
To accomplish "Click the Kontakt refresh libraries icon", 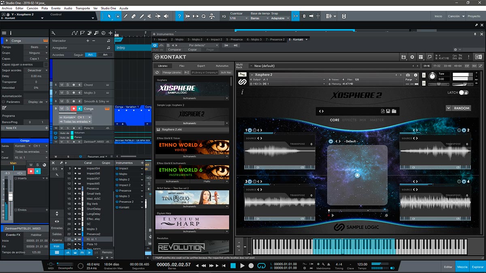I will (x=157, y=72).
